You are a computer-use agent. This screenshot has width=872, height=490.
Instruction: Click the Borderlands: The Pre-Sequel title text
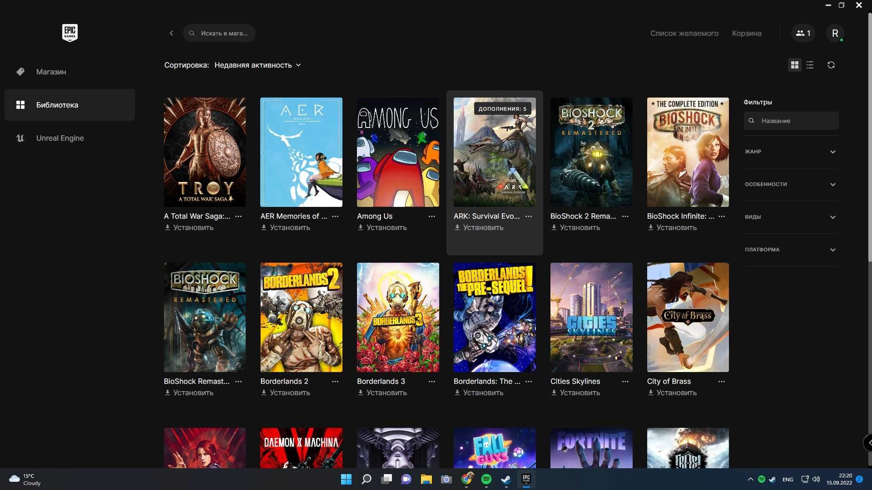click(487, 382)
